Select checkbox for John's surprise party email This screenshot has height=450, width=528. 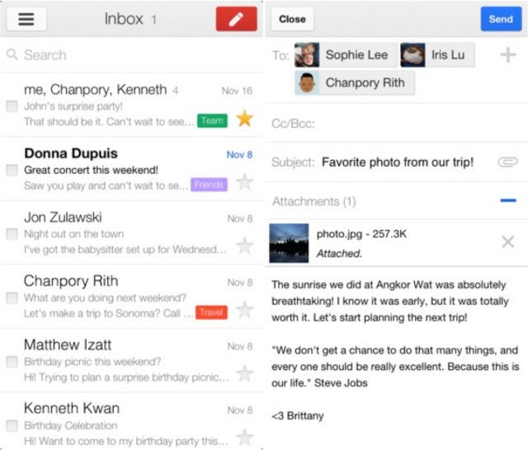tap(12, 106)
